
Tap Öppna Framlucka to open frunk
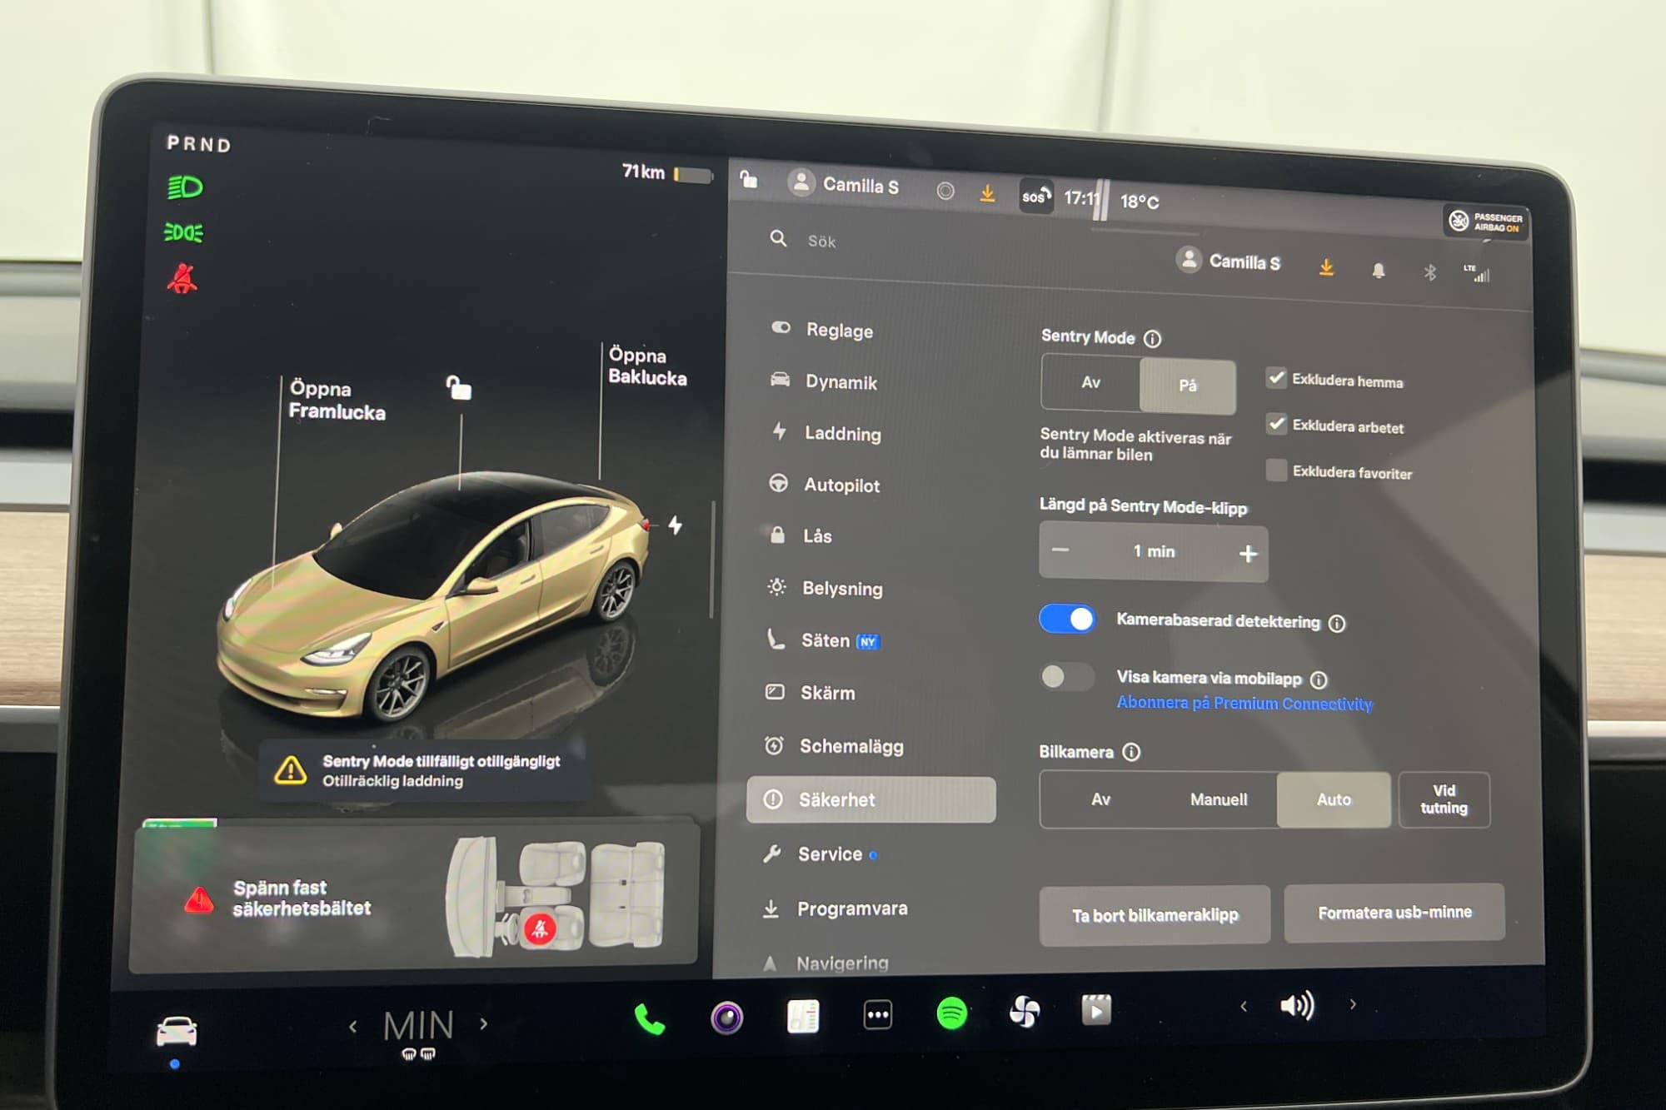point(337,401)
